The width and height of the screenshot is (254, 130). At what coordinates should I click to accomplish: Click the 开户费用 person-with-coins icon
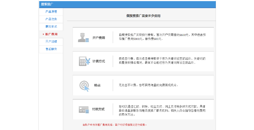83,37
